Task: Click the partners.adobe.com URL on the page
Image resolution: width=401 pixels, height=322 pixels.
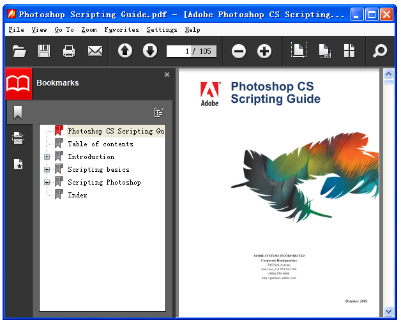Action: coord(279,278)
